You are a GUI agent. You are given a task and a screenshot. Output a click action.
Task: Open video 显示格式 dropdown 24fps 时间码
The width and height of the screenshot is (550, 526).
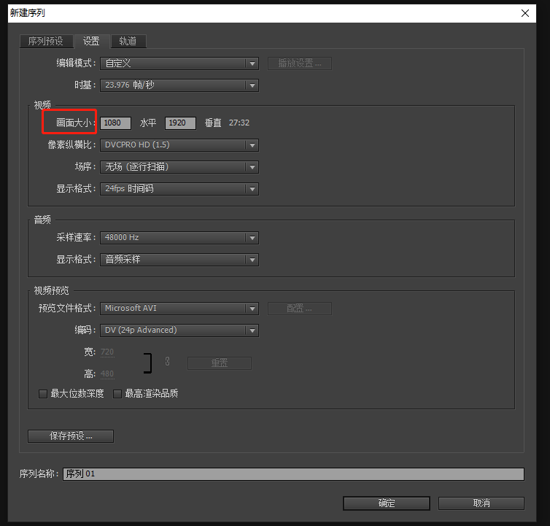179,189
